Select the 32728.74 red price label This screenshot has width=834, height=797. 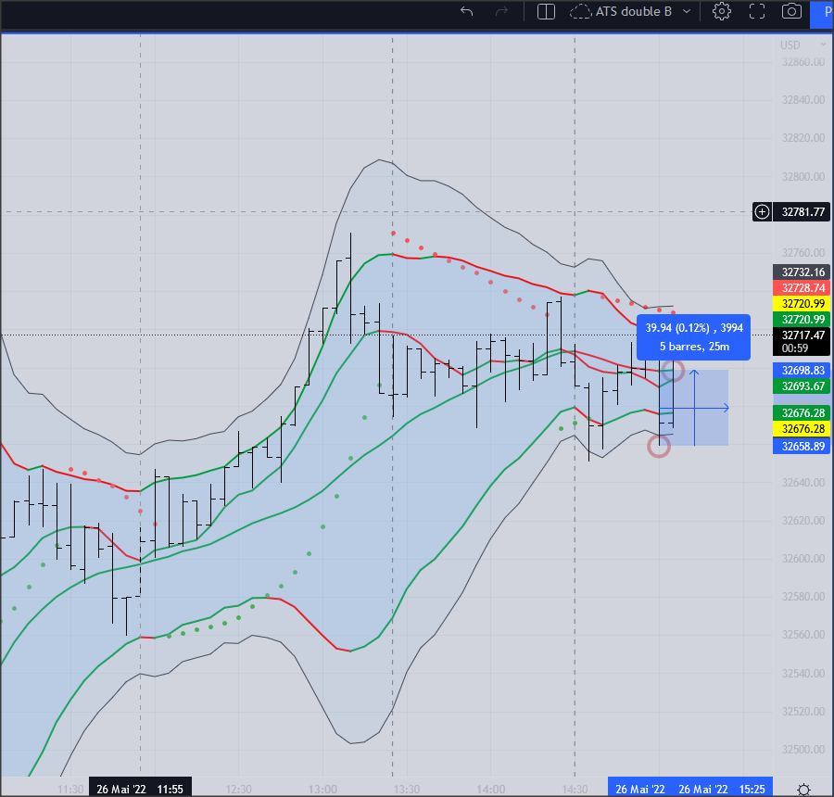802,288
